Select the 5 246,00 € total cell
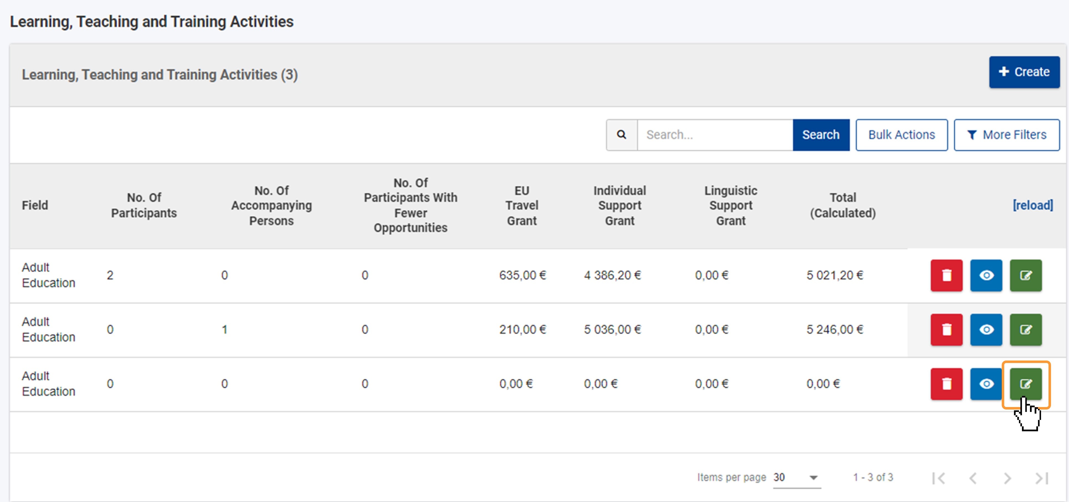This screenshot has height=502, width=1069. [834, 330]
